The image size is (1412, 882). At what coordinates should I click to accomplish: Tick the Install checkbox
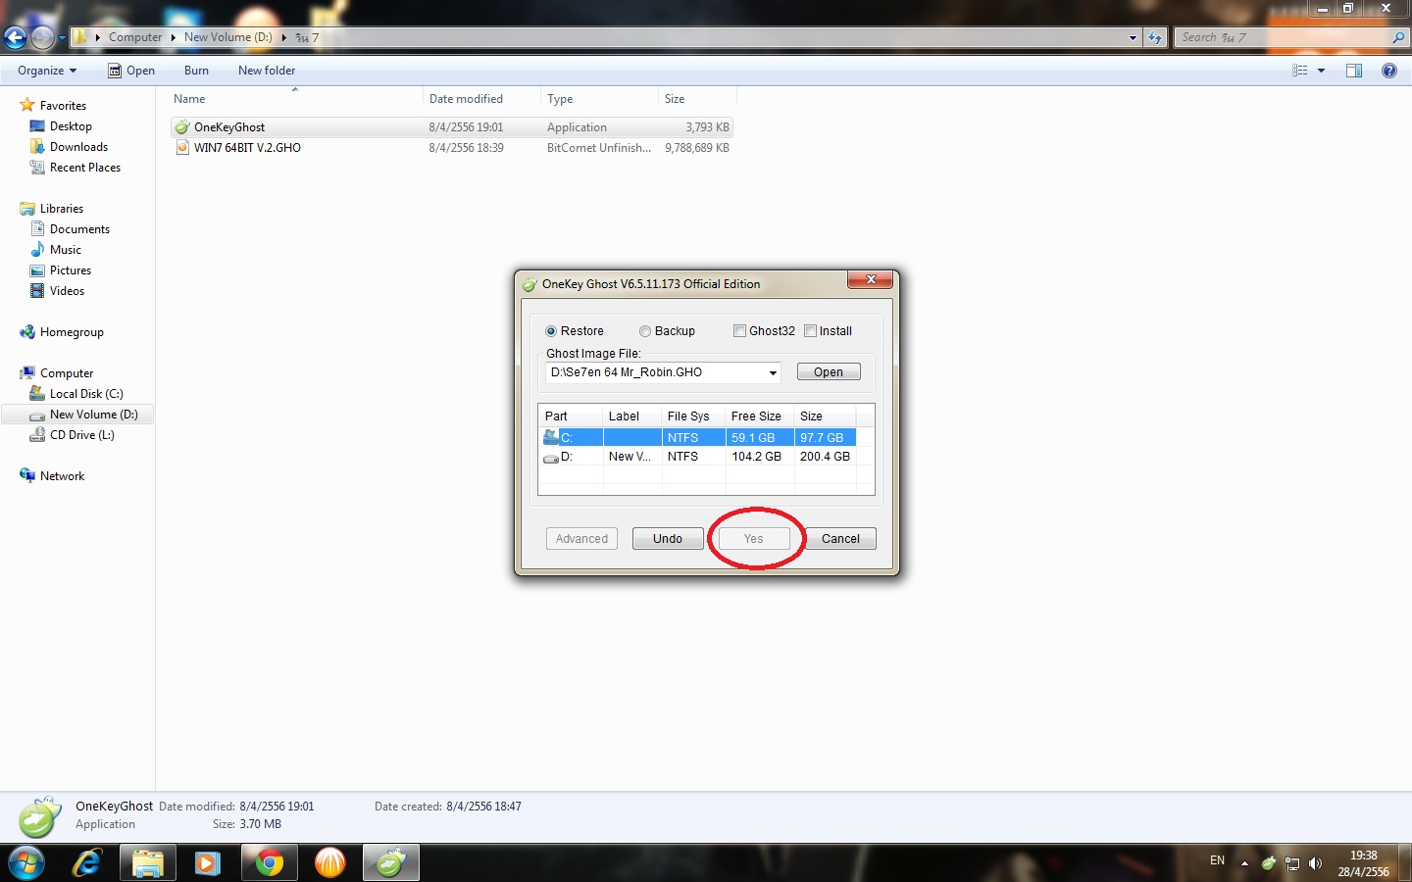click(810, 331)
